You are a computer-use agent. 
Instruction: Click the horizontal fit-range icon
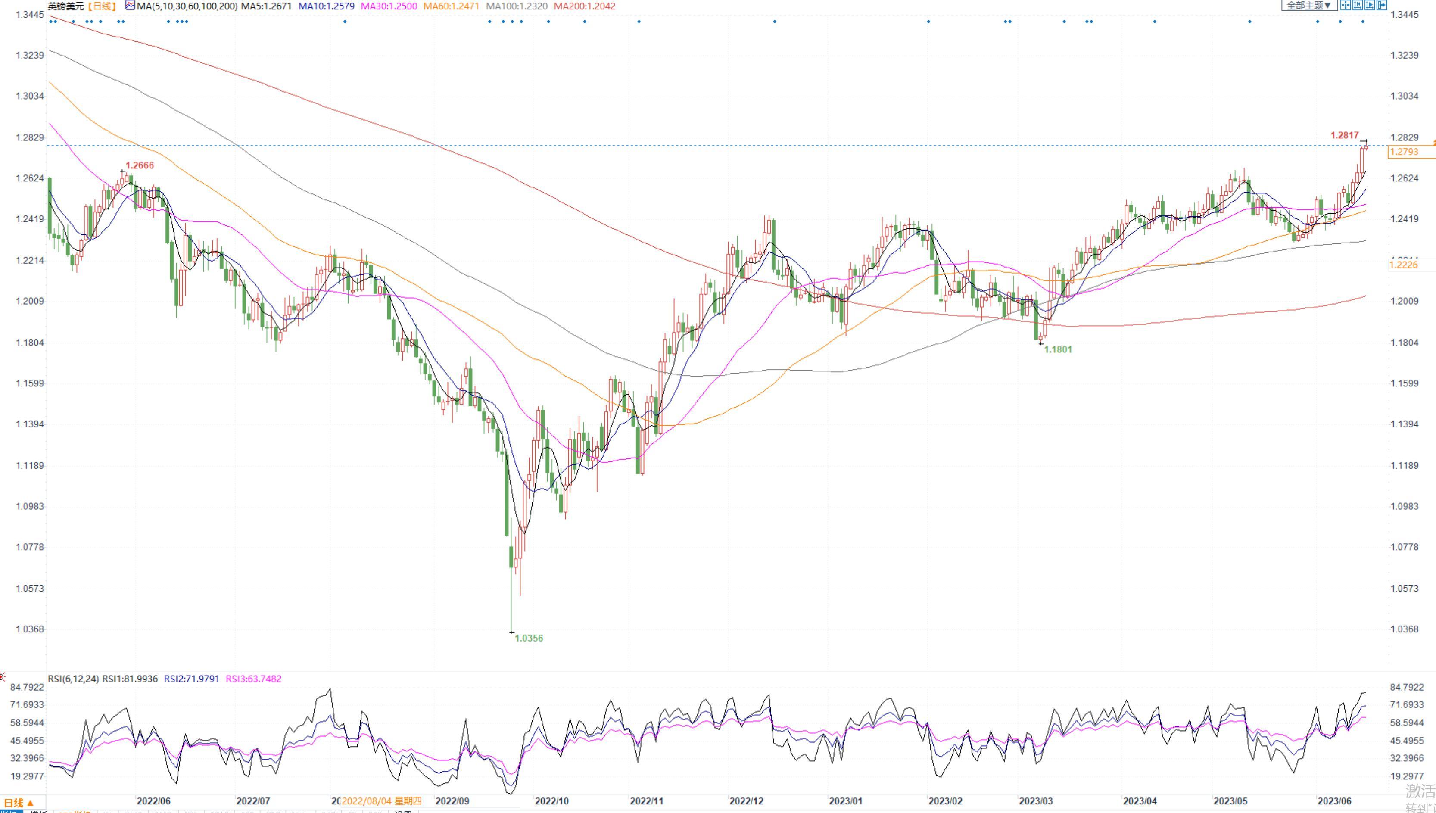click(1358, 5)
